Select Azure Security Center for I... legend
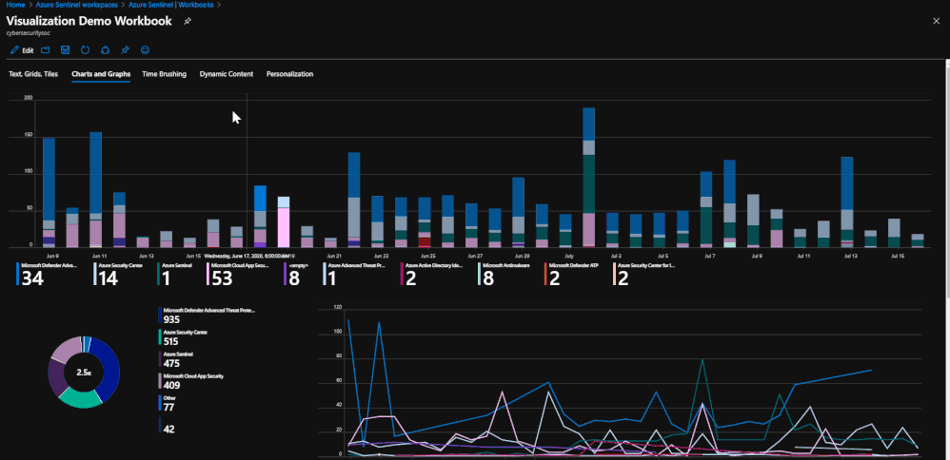 point(645,274)
